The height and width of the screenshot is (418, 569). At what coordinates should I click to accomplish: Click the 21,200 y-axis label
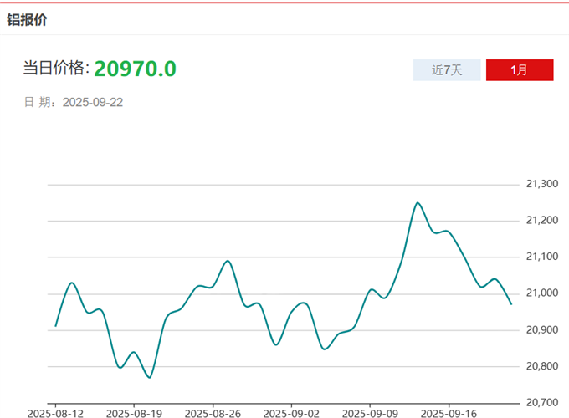point(541,220)
